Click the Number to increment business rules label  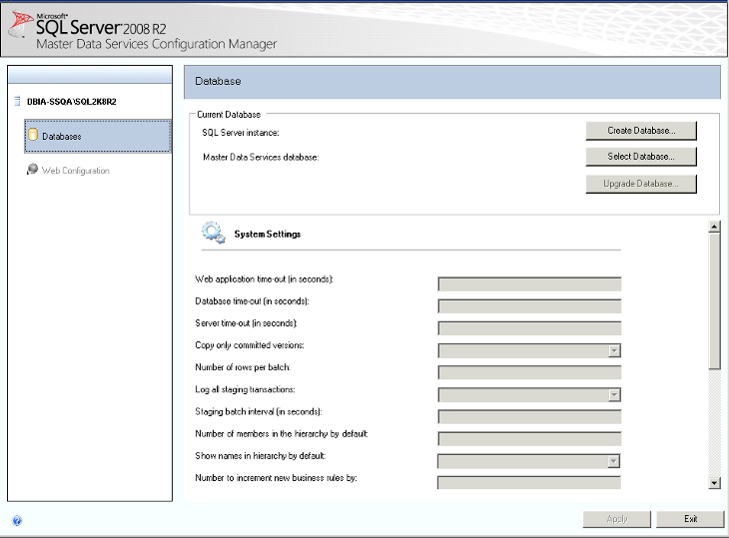277,478
